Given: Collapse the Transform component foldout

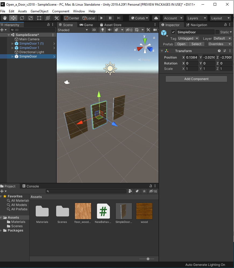Looking at the screenshot, I should tap(162, 51).
